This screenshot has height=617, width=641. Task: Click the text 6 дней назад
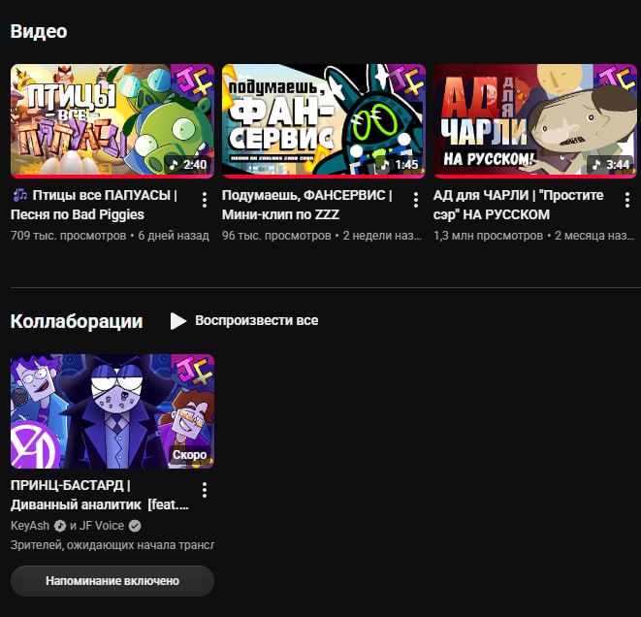coord(174,236)
